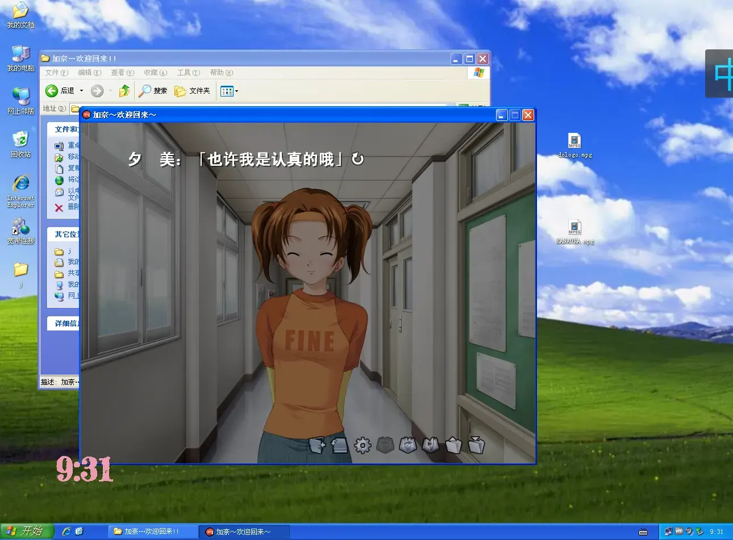Viewport: 733px width, 540px height.
Task: Click the publish to web globe icon in sidebar
Action: click(x=59, y=180)
